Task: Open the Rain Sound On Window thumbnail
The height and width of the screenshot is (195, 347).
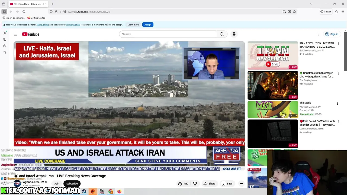Action: pos(273,134)
